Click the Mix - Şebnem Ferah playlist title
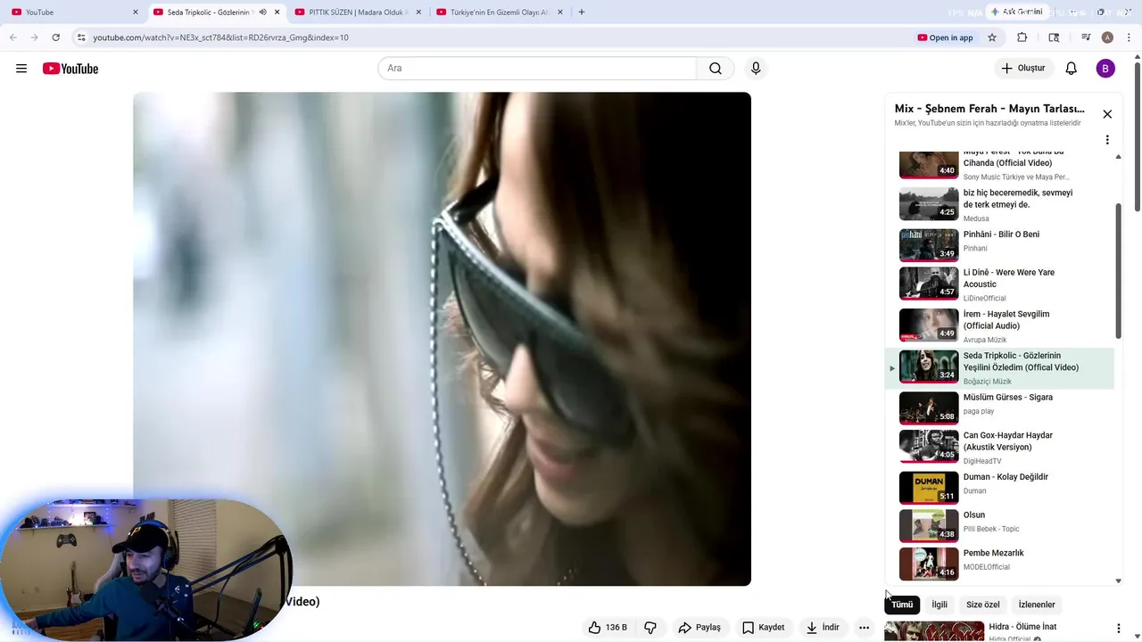Image resolution: width=1142 pixels, height=642 pixels. point(989,109)
